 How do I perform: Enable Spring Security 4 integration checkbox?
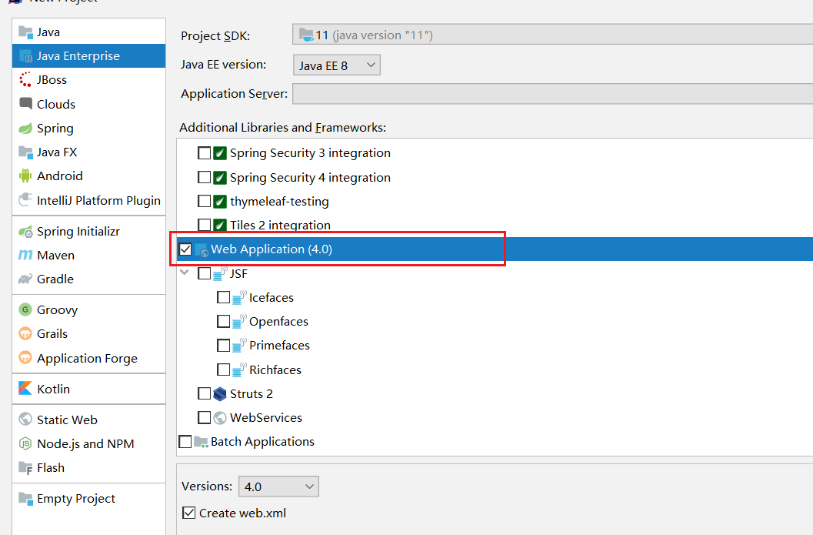pos(205,178)
